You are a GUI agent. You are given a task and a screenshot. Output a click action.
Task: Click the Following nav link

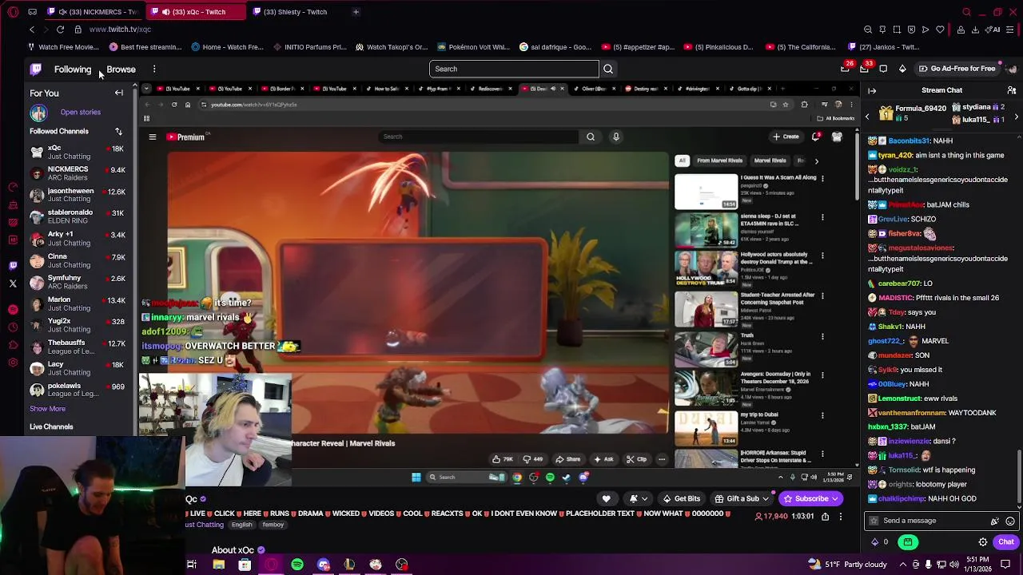coord(73,69)
